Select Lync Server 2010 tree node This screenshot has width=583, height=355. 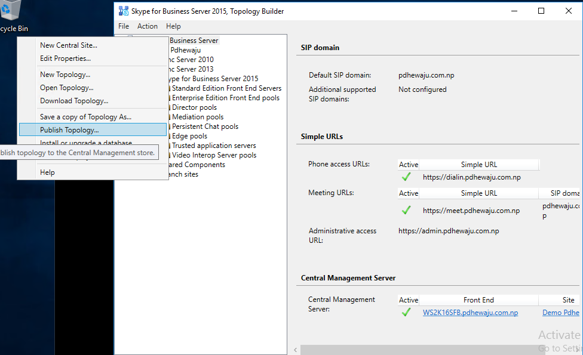point(191,60)
